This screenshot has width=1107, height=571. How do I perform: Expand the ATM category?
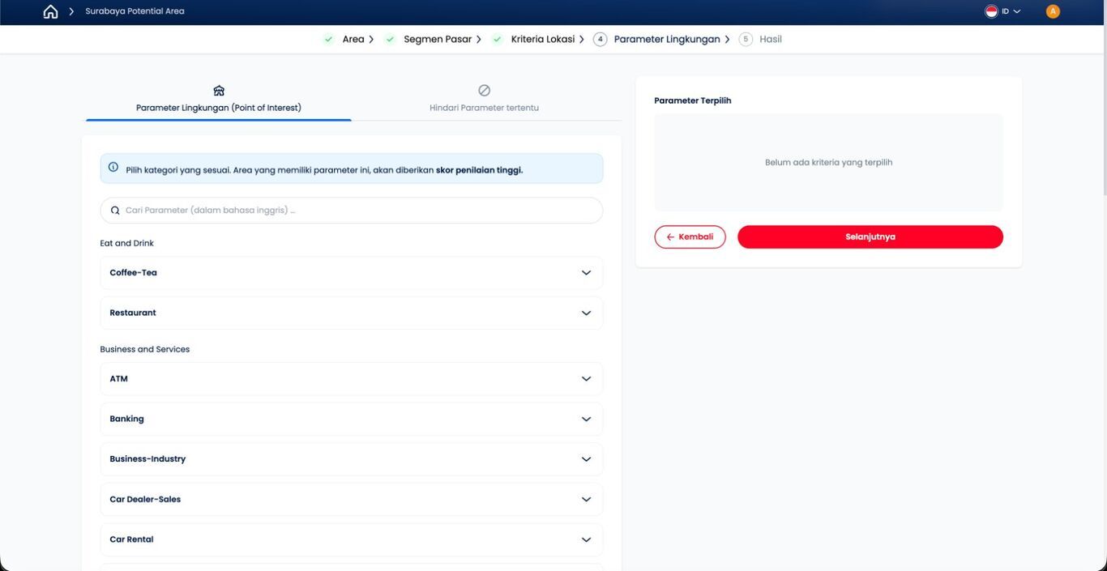pyautogui.click(x=352, y=379)
